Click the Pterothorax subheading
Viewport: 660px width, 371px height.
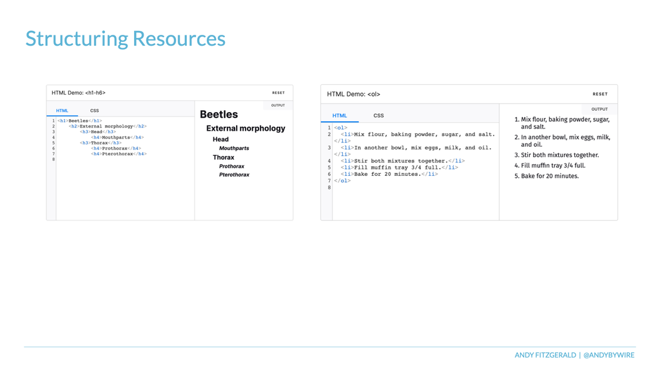point(234,175)
